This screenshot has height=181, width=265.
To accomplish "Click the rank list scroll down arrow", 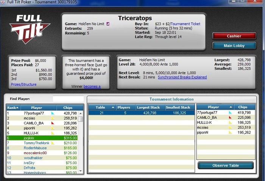I will coord(81,171).
